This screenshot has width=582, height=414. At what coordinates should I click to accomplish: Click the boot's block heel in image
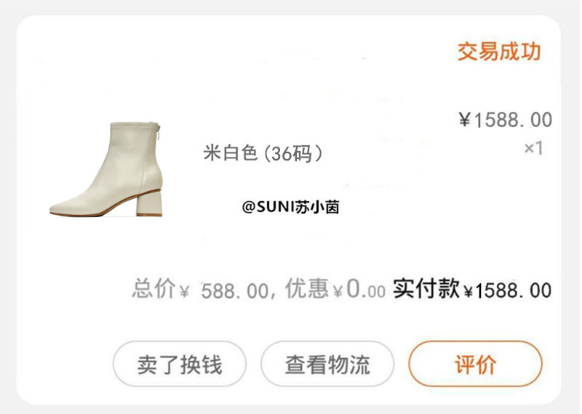[149, 203]
